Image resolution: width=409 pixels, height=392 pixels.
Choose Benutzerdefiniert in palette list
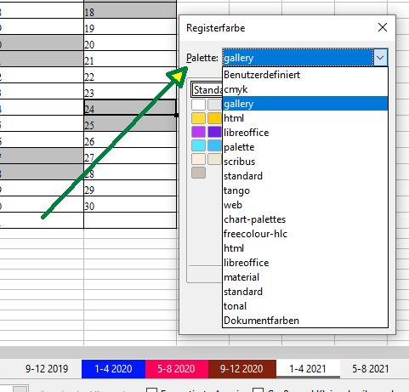click(x=305, y=75)
